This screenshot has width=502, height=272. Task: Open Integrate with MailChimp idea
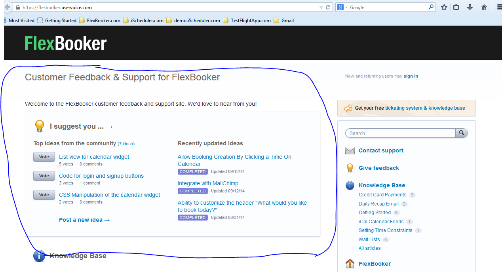(x=208, y=183)
